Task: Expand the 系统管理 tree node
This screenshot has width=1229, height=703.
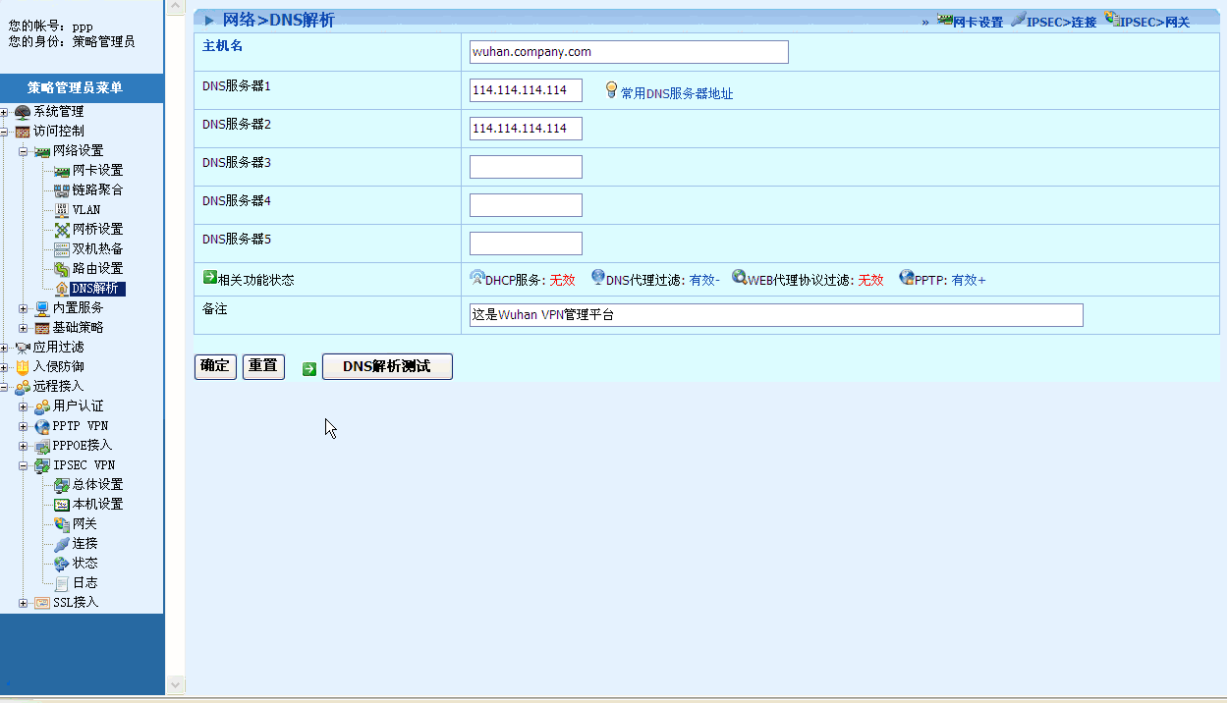Action: pyautogui.click(x=5, y=112)
